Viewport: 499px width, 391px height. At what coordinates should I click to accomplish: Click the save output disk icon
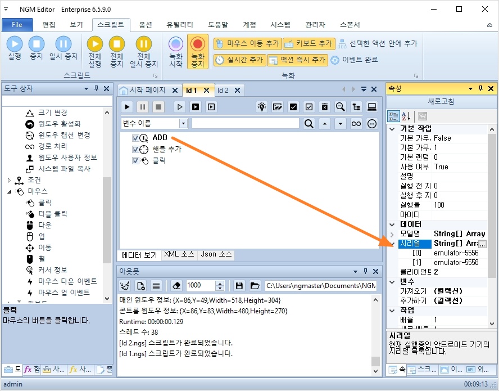pos(239,286)
